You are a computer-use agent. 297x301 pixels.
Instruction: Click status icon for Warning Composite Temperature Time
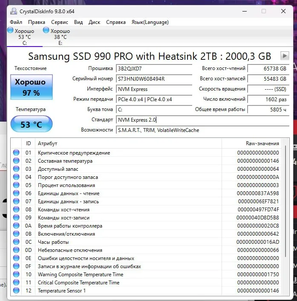coord(16,275)
